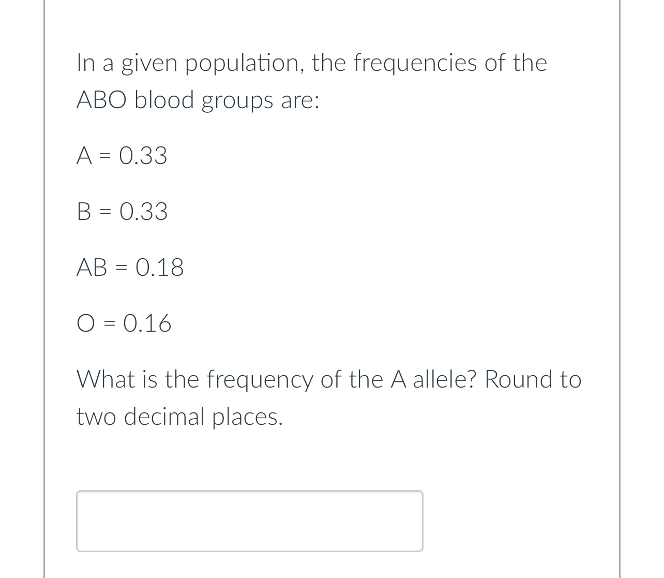The image size is (664, 578).
Task: Click the left page border line
Action: pos(43,289)
